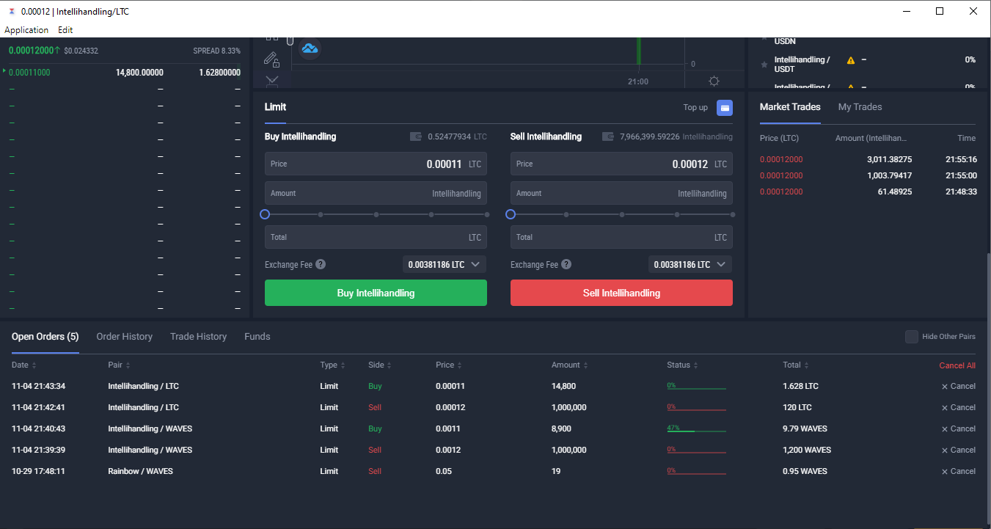Screen dimensions: 991x529
Task: Click the 47% status progress bar
Action: tap(696, 428)
